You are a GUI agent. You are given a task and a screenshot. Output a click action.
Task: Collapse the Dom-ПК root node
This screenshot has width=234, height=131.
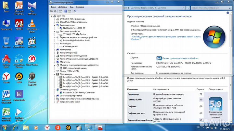52,16
